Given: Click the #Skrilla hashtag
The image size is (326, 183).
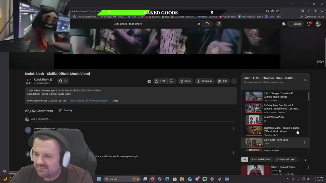Looking at the screenshot, I should (x=60, y=90).
